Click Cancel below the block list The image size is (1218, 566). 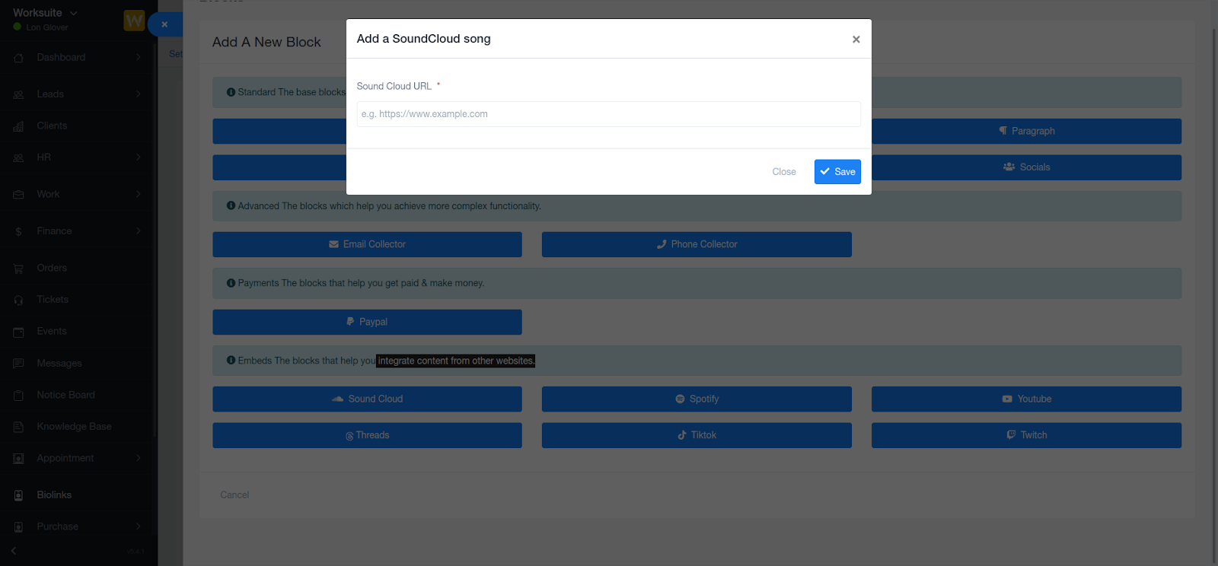click(234, 495)
